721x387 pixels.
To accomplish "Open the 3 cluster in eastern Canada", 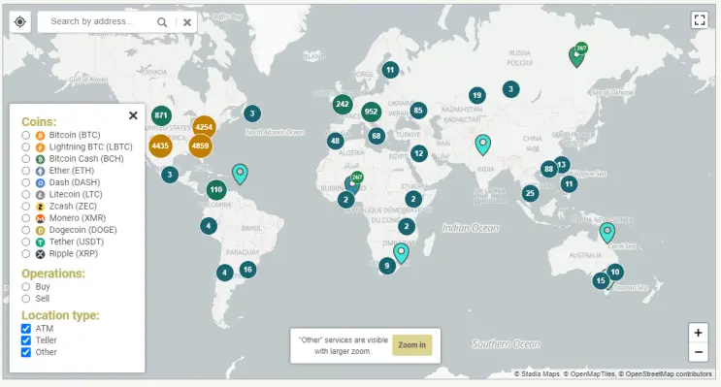I will point(252,113).
